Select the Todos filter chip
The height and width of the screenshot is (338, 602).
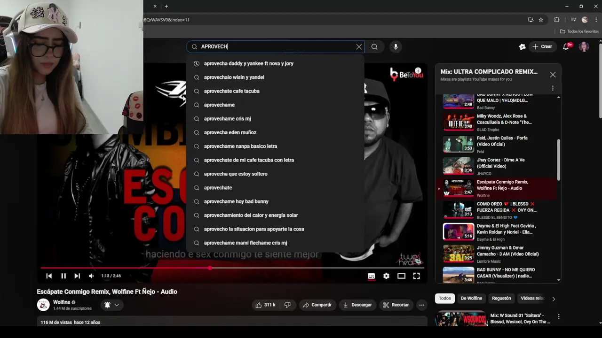click(445, 298)
